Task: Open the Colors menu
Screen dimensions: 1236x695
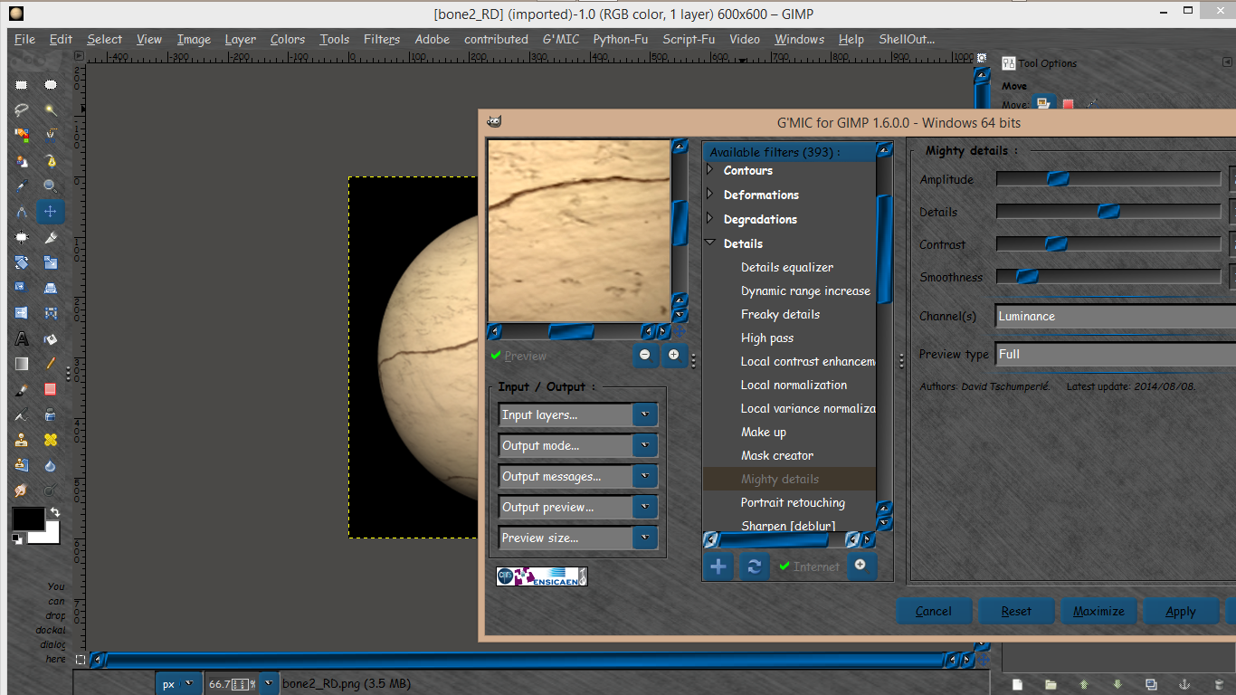Action: click(x=288, y=39)
